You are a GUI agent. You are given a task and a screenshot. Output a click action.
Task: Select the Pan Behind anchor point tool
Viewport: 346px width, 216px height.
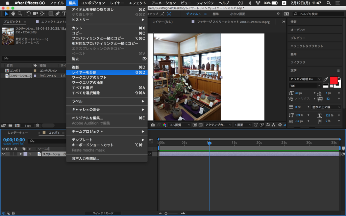click(42, 13)
